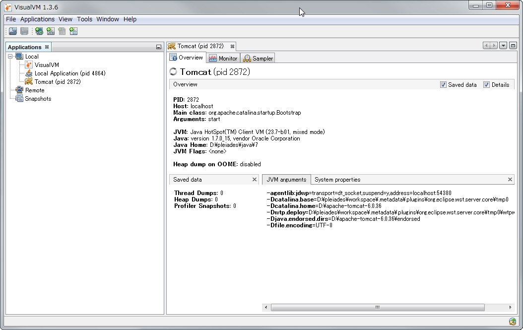Viewport: 523px width, 330px height.
Task: Close the Applications panel tab
Action: (47, 47)
